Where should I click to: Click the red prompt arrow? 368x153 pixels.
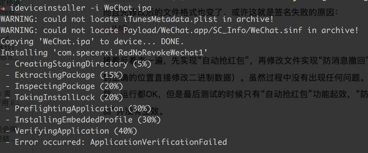3,9
